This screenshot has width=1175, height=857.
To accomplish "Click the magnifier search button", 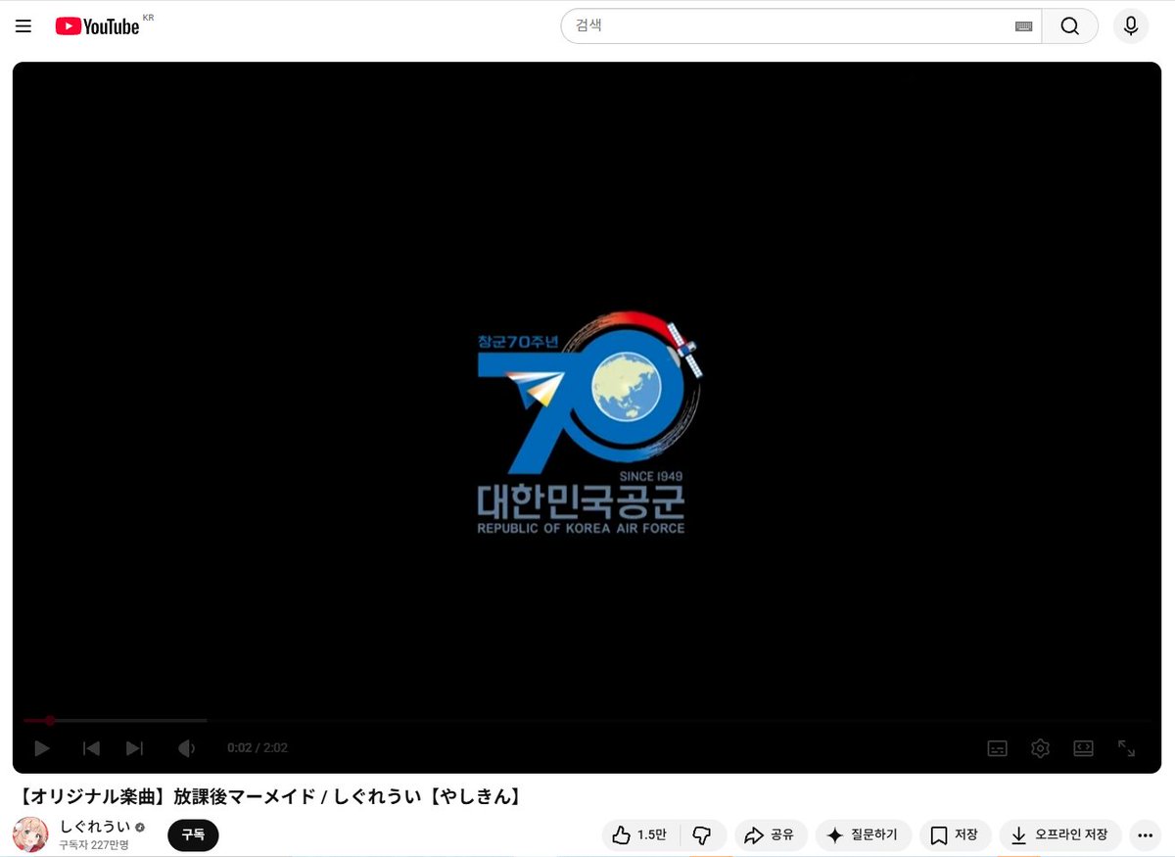I will coord(1069,26).
